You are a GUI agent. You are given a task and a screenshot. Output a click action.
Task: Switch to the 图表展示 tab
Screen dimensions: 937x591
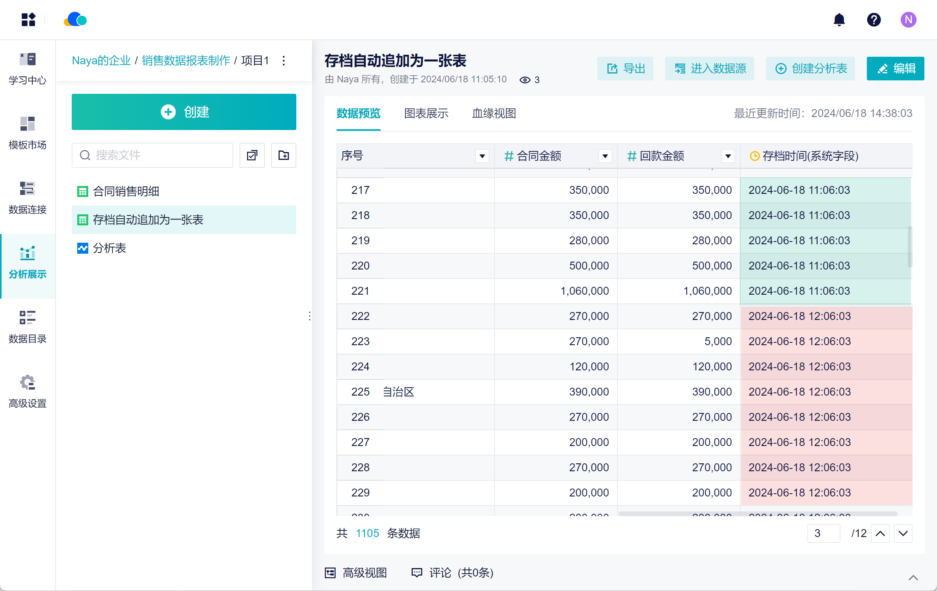(426, 113)
